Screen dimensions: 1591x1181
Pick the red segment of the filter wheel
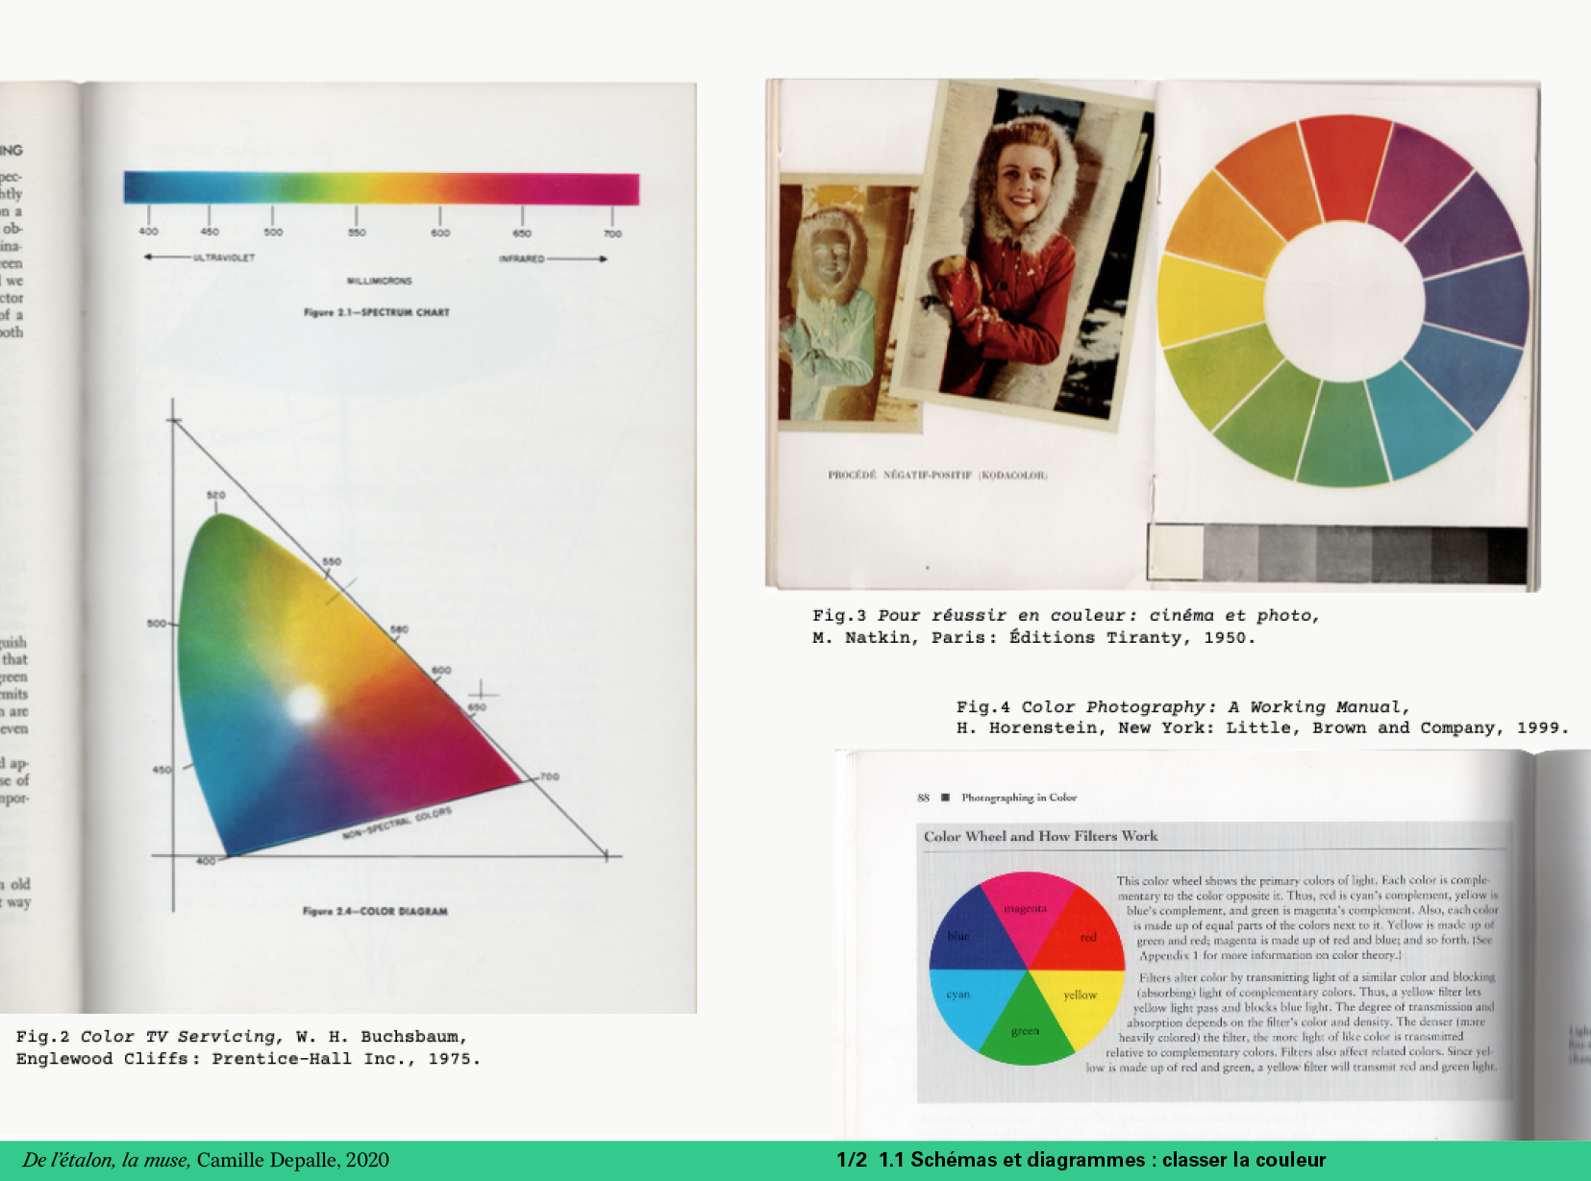tap(1086, 937)
